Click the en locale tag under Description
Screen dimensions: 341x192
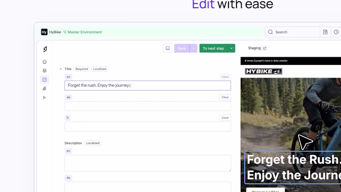pos(68,151)
